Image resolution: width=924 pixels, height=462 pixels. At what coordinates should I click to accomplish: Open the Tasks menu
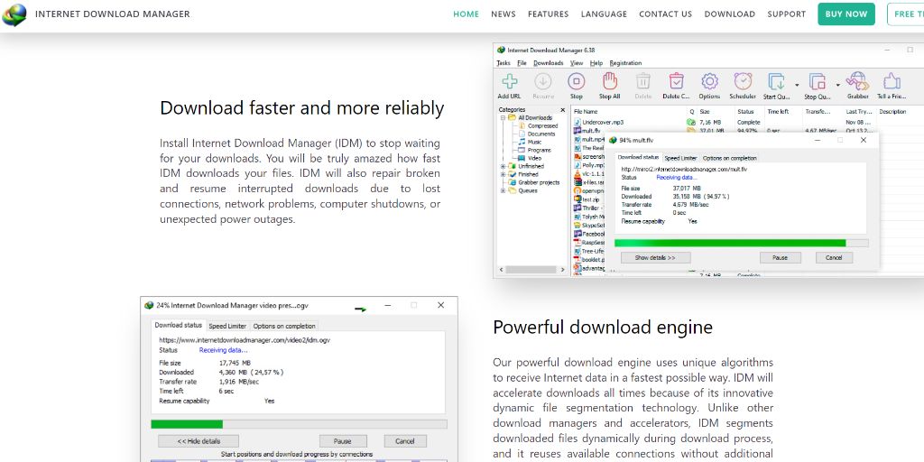[x=504, y=63]
